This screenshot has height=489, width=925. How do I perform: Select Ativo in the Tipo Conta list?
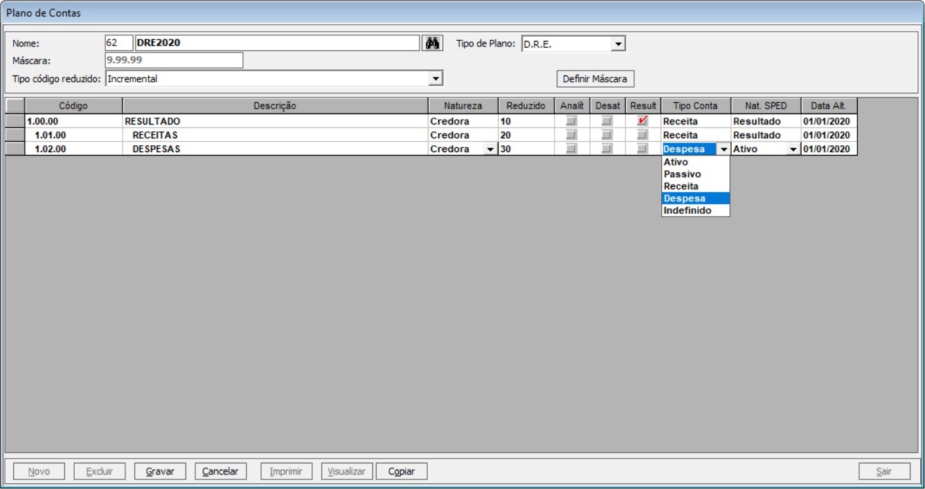pos(695,163)
